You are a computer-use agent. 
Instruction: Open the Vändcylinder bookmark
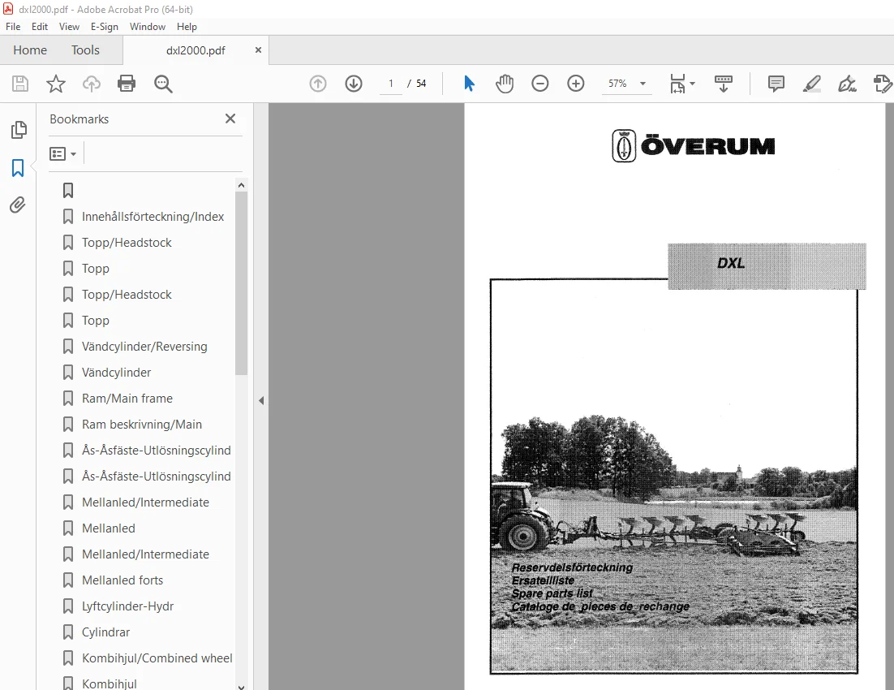pos(116,372)
